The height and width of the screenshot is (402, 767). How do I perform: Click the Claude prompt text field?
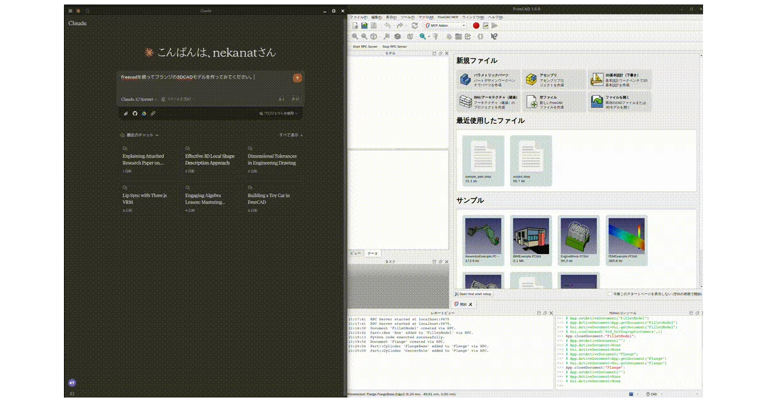(205, 77)
